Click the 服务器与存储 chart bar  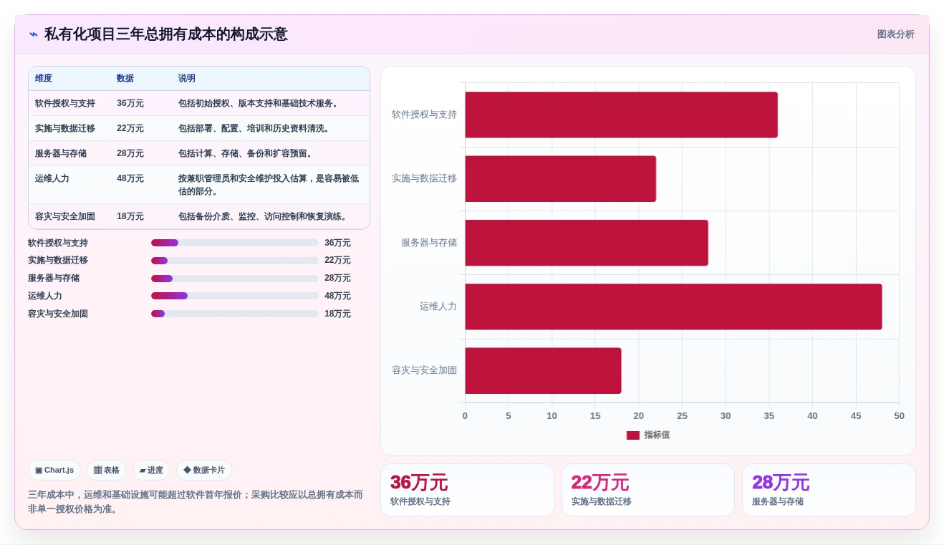[587, 243]
